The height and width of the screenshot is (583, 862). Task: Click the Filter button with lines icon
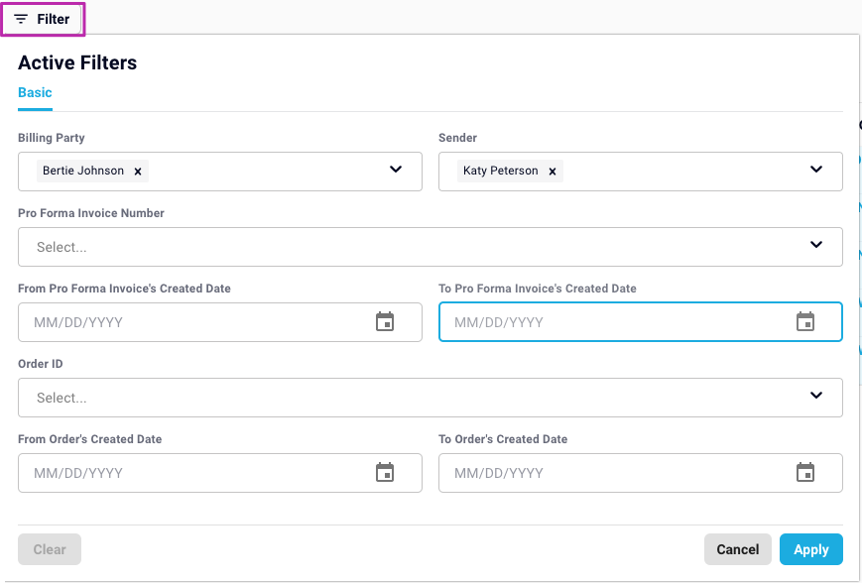coord(43,19)
